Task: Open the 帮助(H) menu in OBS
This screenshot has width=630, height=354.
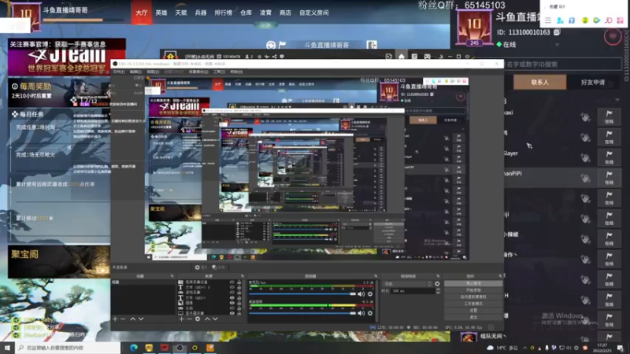Action: click(236, 72)
